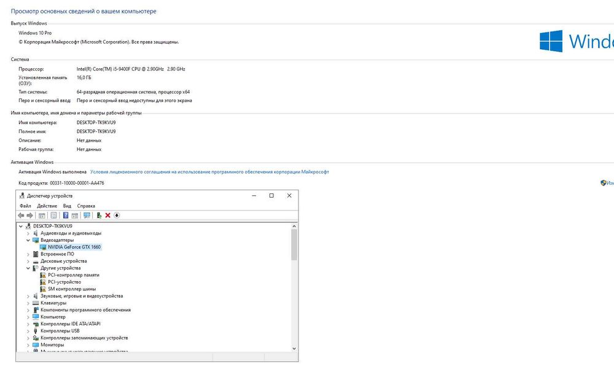
Task: Toggle the console tree toolbar icon
Action: (42, 215)
